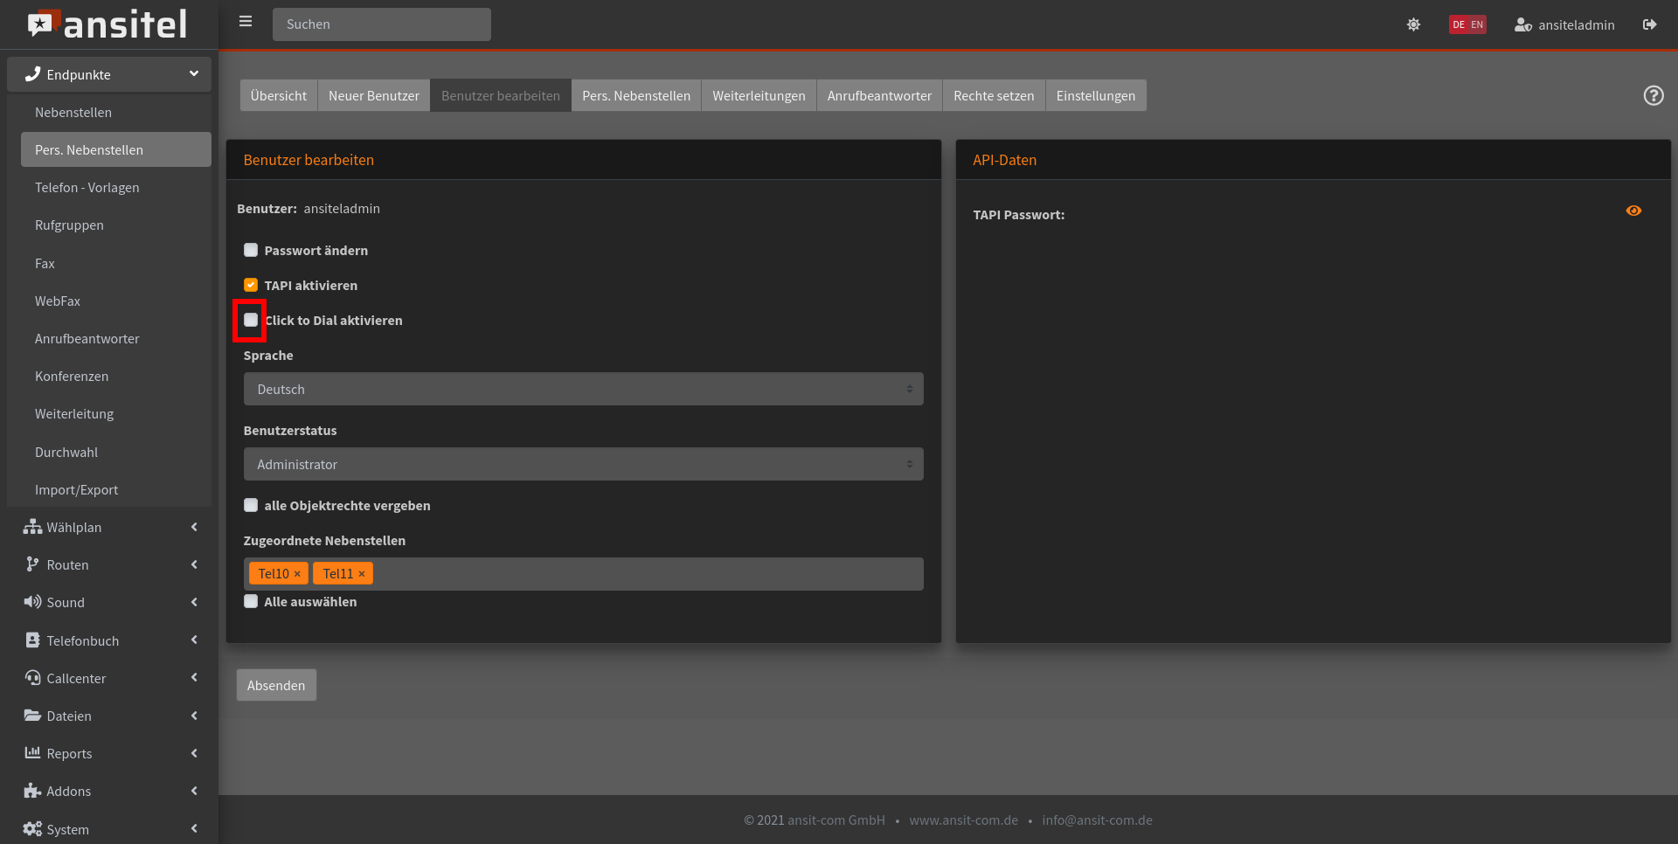This screenshot has height=844, width=1678.
Task: Enable Click to Dial aktivieren checkbox
Action: click(251, 321)
